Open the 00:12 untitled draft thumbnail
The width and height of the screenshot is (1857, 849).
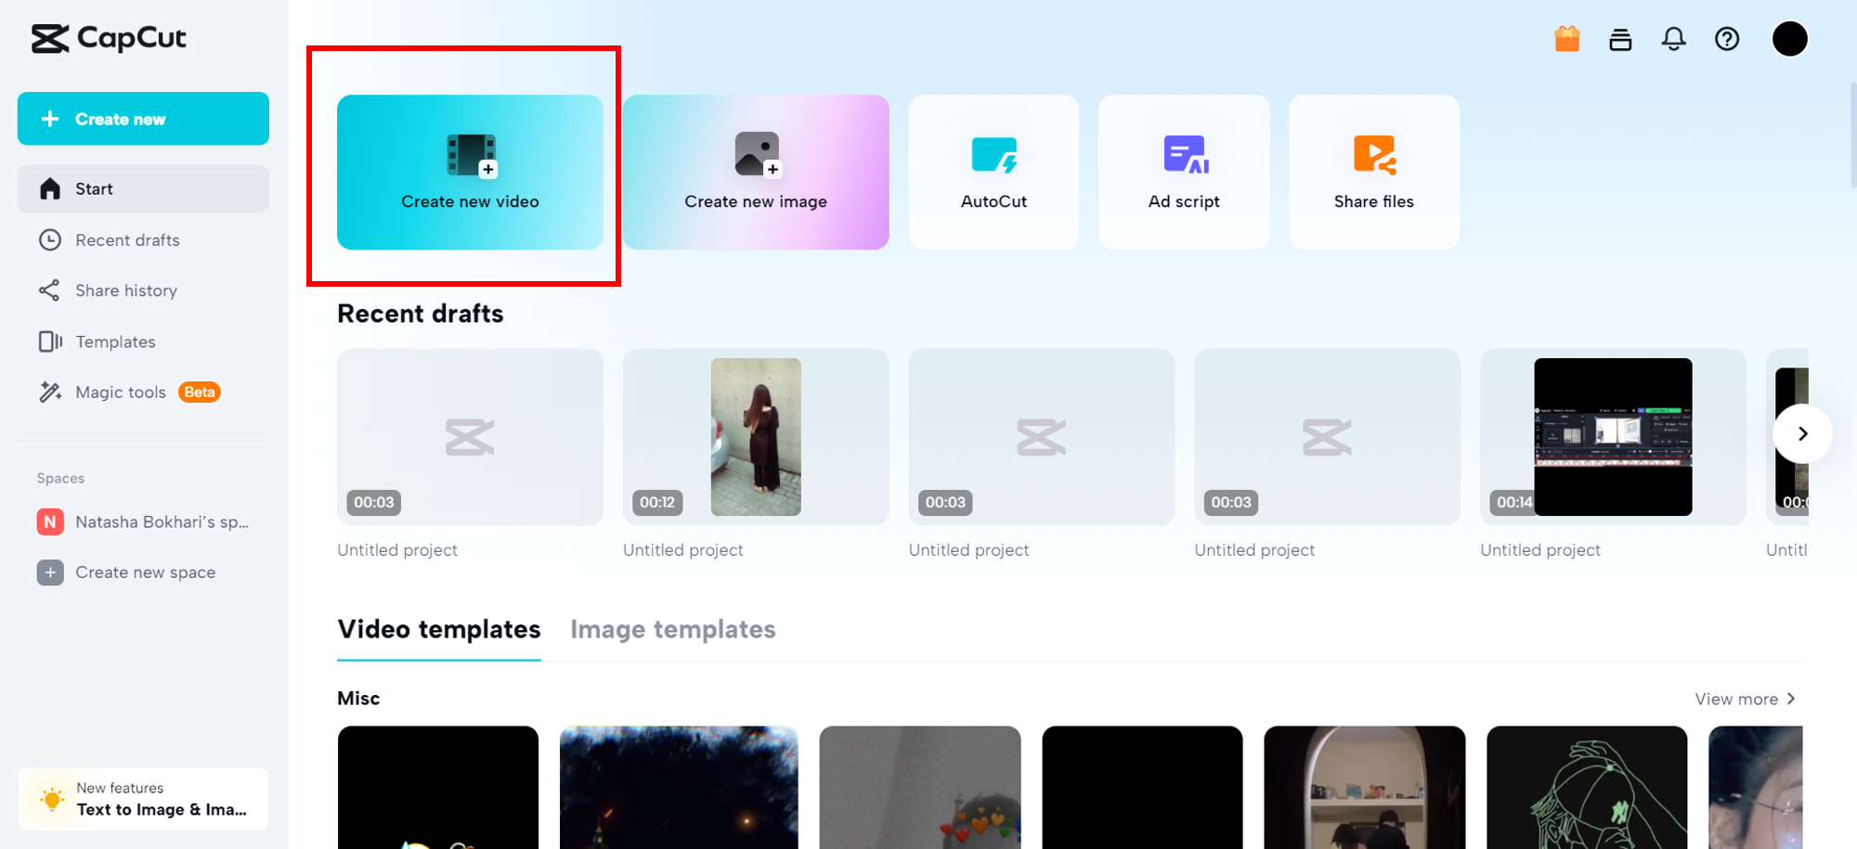755,436
